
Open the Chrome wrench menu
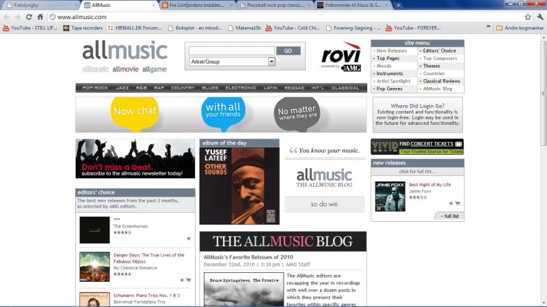540,16
